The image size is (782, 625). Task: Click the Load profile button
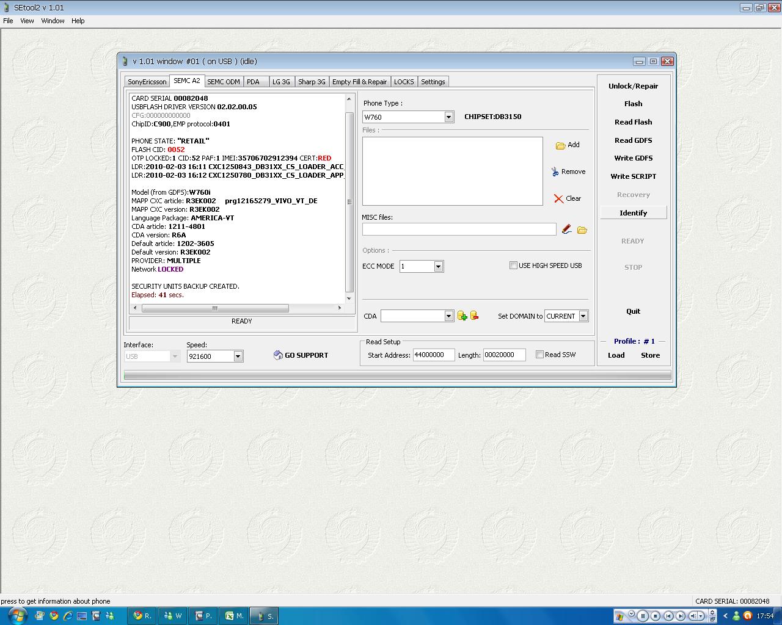pyautogui.click(x=616, y=355)
